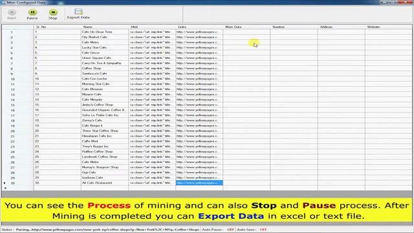Click the Html column header
Viewport: 414px width, 233px height.
coord(152,27)
